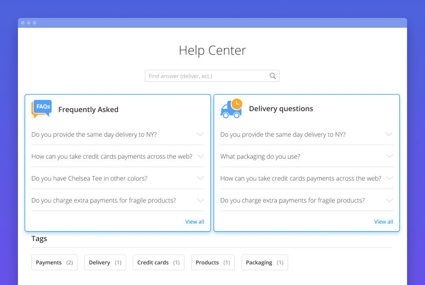Expand credit cards question in Delivery questions
This screenshot has height=285, width=425.
(x=389, y=178)
